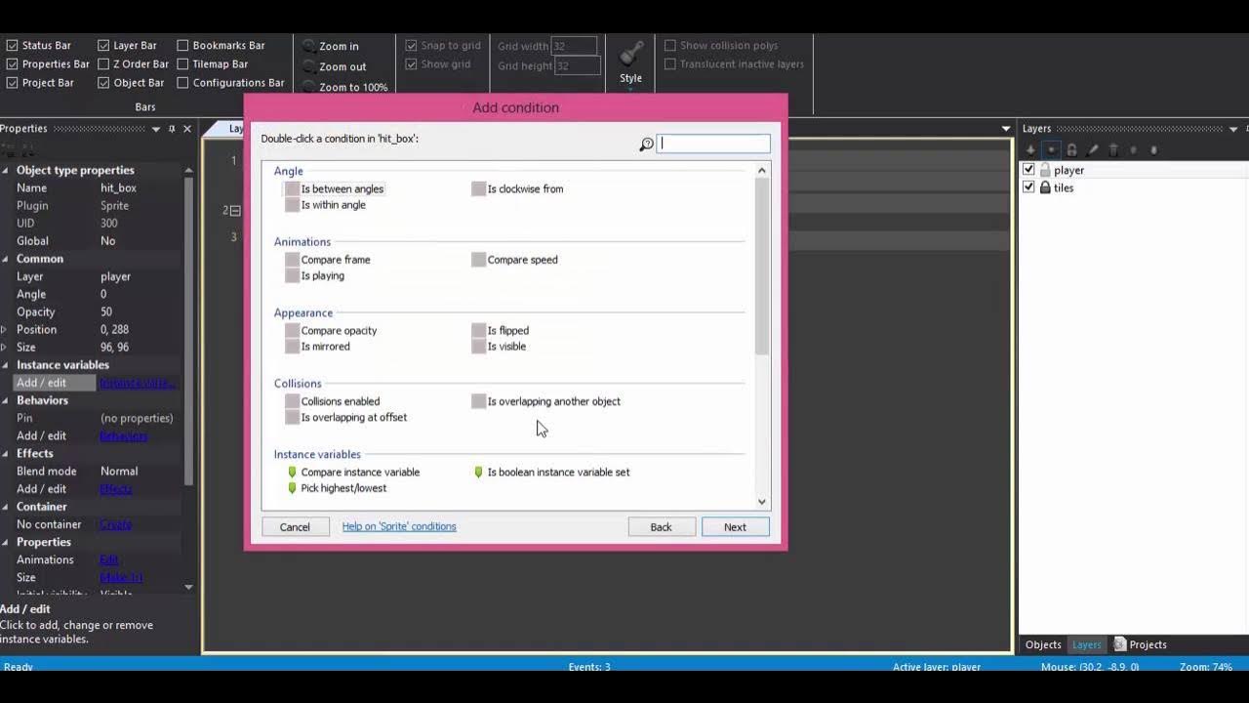1249x703 pixels.
Task: Open the Behaviors edit link
Action: [123, 435]
